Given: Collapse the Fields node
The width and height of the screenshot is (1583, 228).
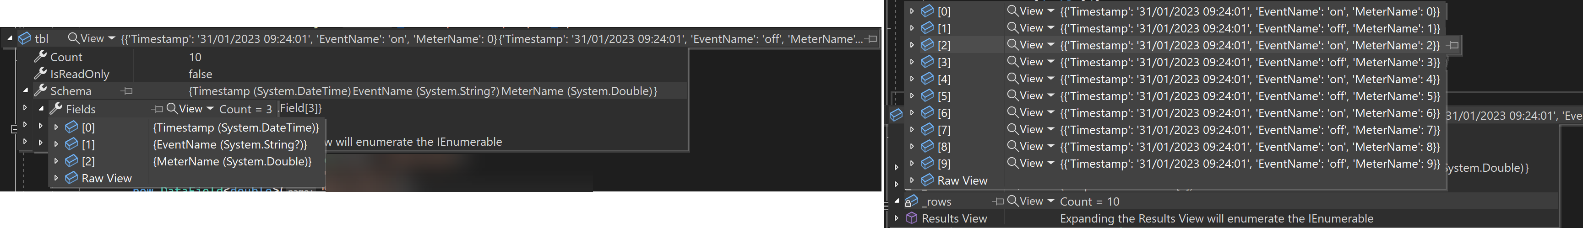Looking at the screenshot, I should click(41, 108).
